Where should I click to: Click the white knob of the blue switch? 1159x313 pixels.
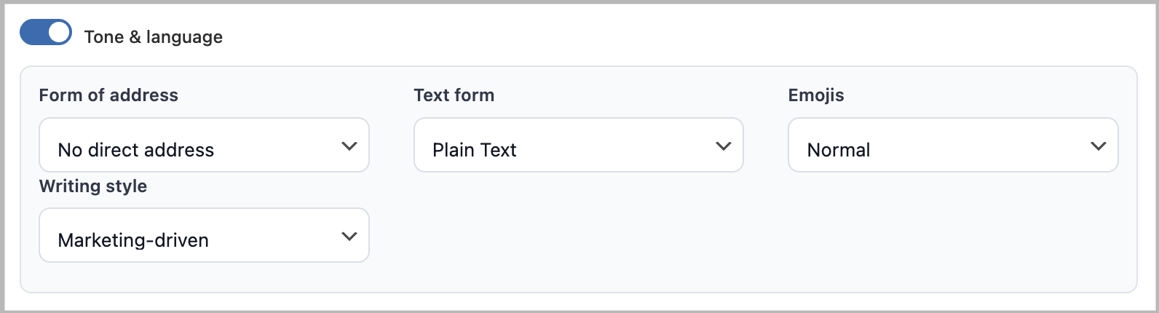click(x=59, y=33)
